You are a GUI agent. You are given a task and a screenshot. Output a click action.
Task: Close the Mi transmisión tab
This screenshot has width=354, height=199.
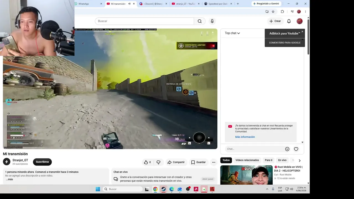click(134, 4)
